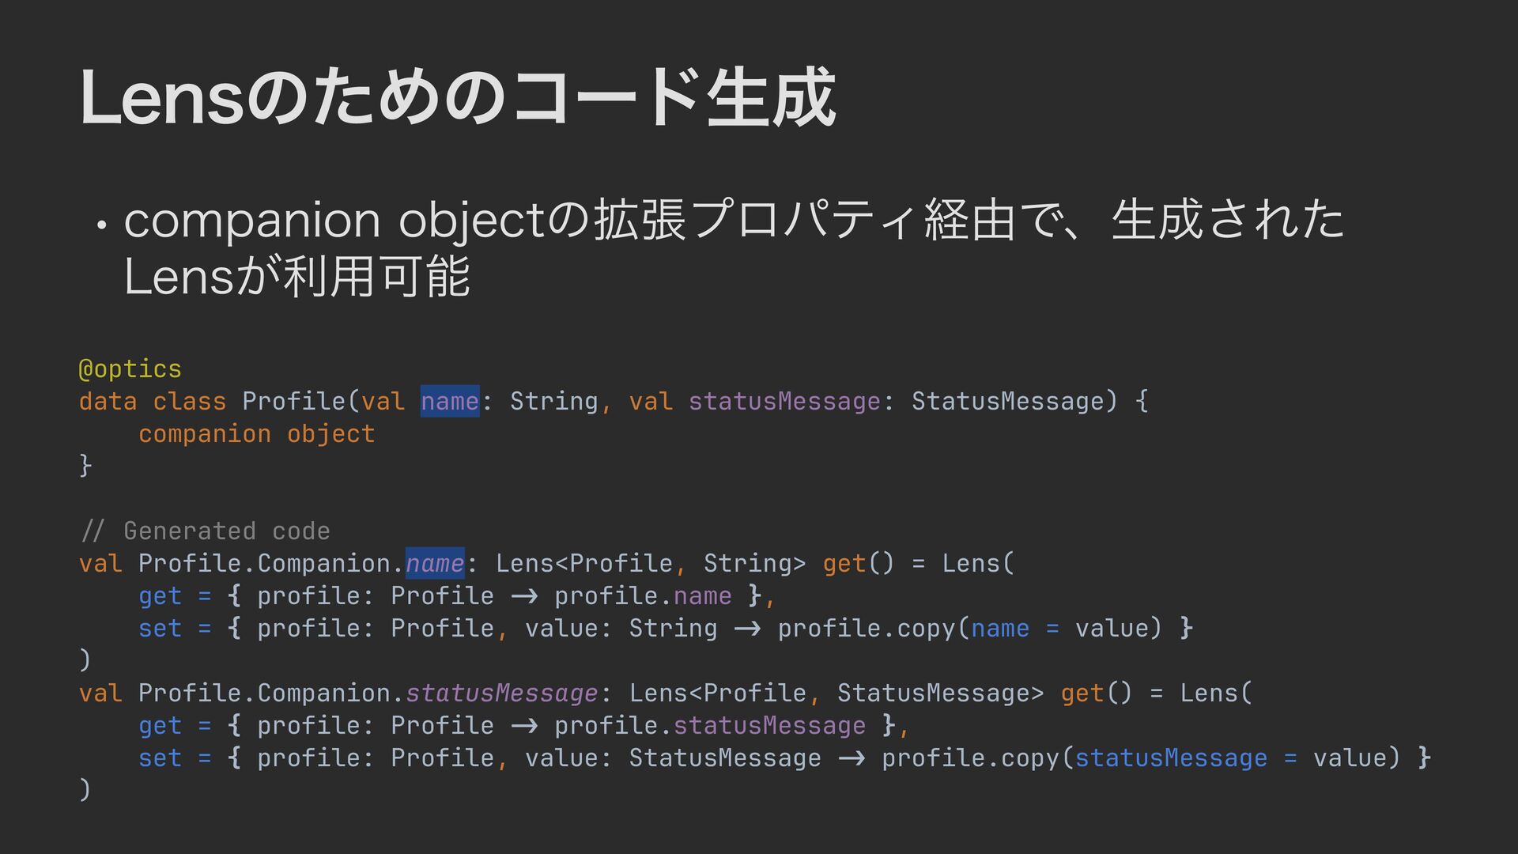
Task: Click "statusMessage" parameter in the data class line
Action: click(x=784, y=401)
